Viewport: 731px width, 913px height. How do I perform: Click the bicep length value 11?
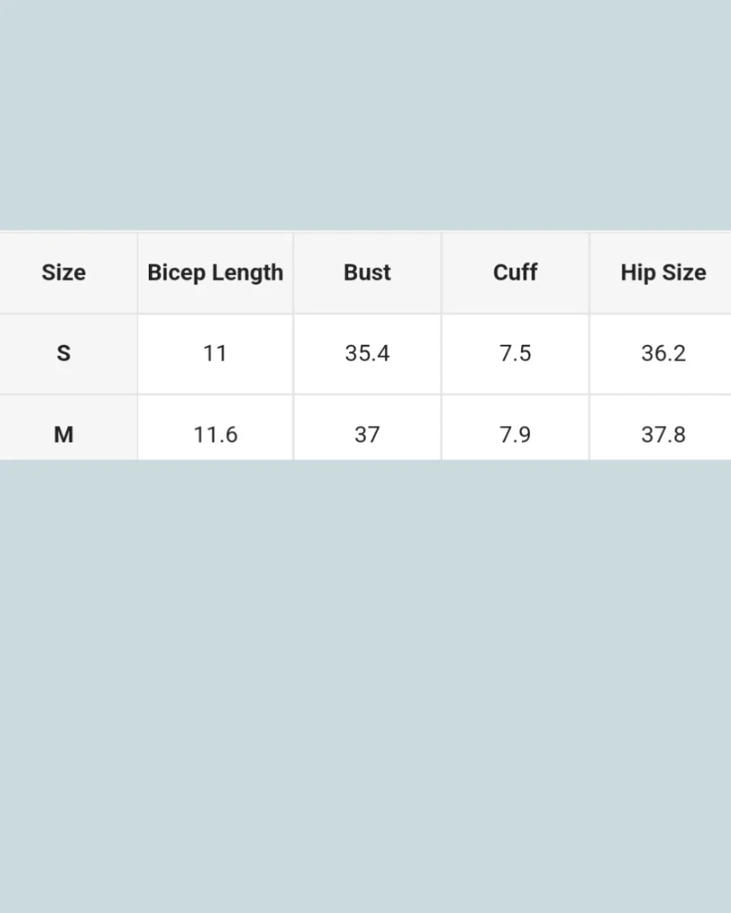pyautogui.click(x=216, y=354)
